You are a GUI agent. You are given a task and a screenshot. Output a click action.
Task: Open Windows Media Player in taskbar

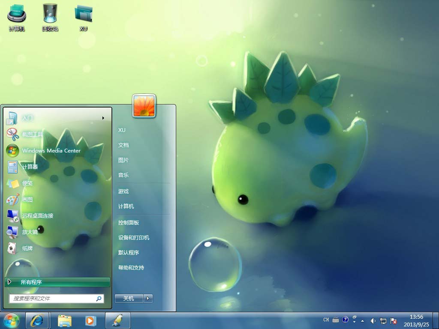click(90, 320)
